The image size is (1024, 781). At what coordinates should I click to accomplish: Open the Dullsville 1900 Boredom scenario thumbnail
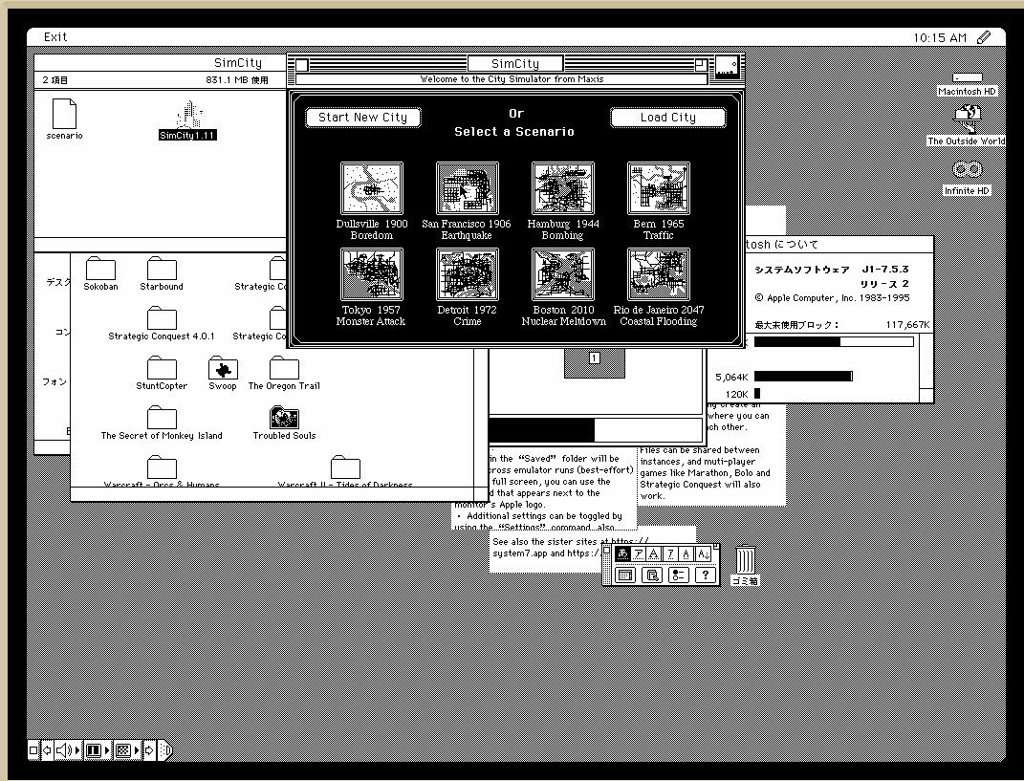pos(372,188)
